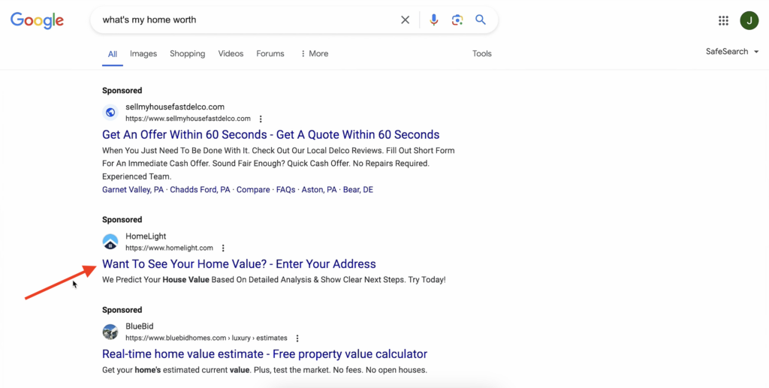
Task: Expand the SafeSearch dropdown
Action: (x=732, y=52)
